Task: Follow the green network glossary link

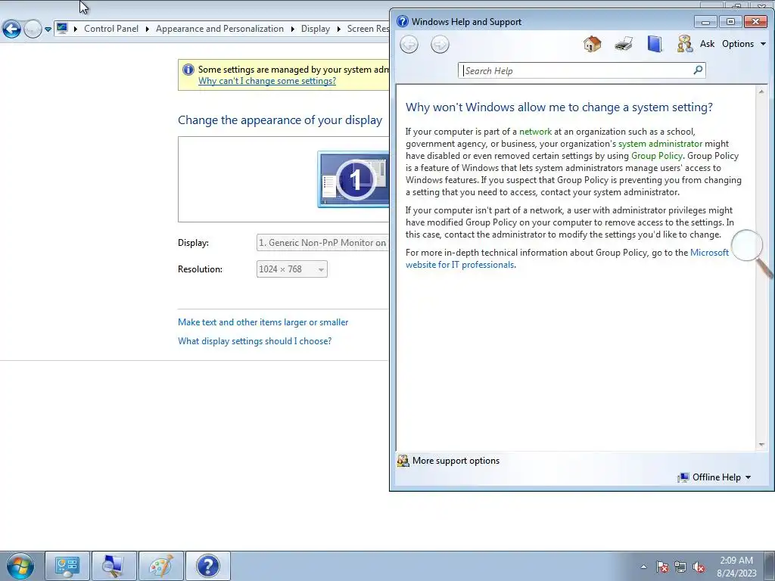Action: click(535, 132)
